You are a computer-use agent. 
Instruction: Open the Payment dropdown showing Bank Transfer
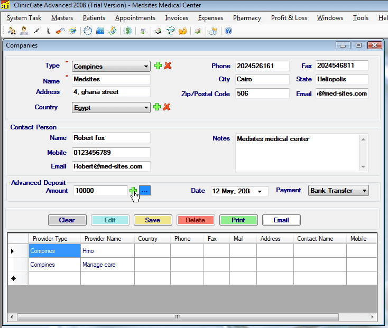click(338, 191)
